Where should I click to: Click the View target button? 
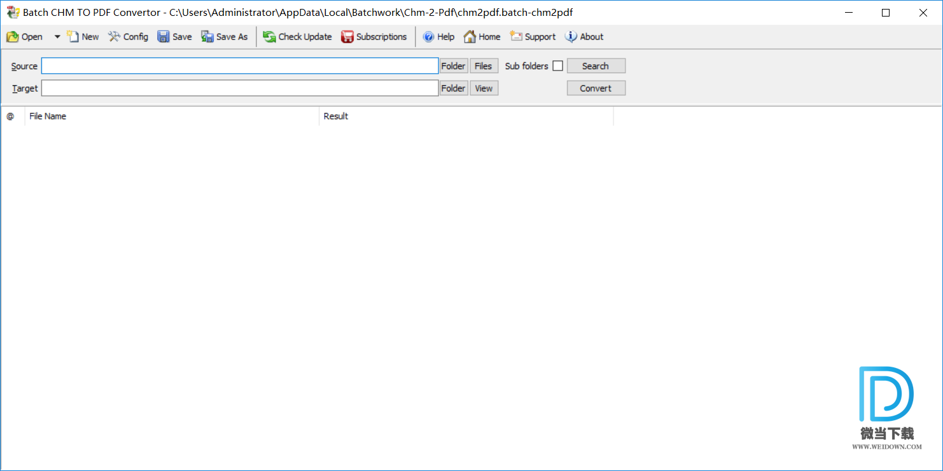click(x=484, y=88)
